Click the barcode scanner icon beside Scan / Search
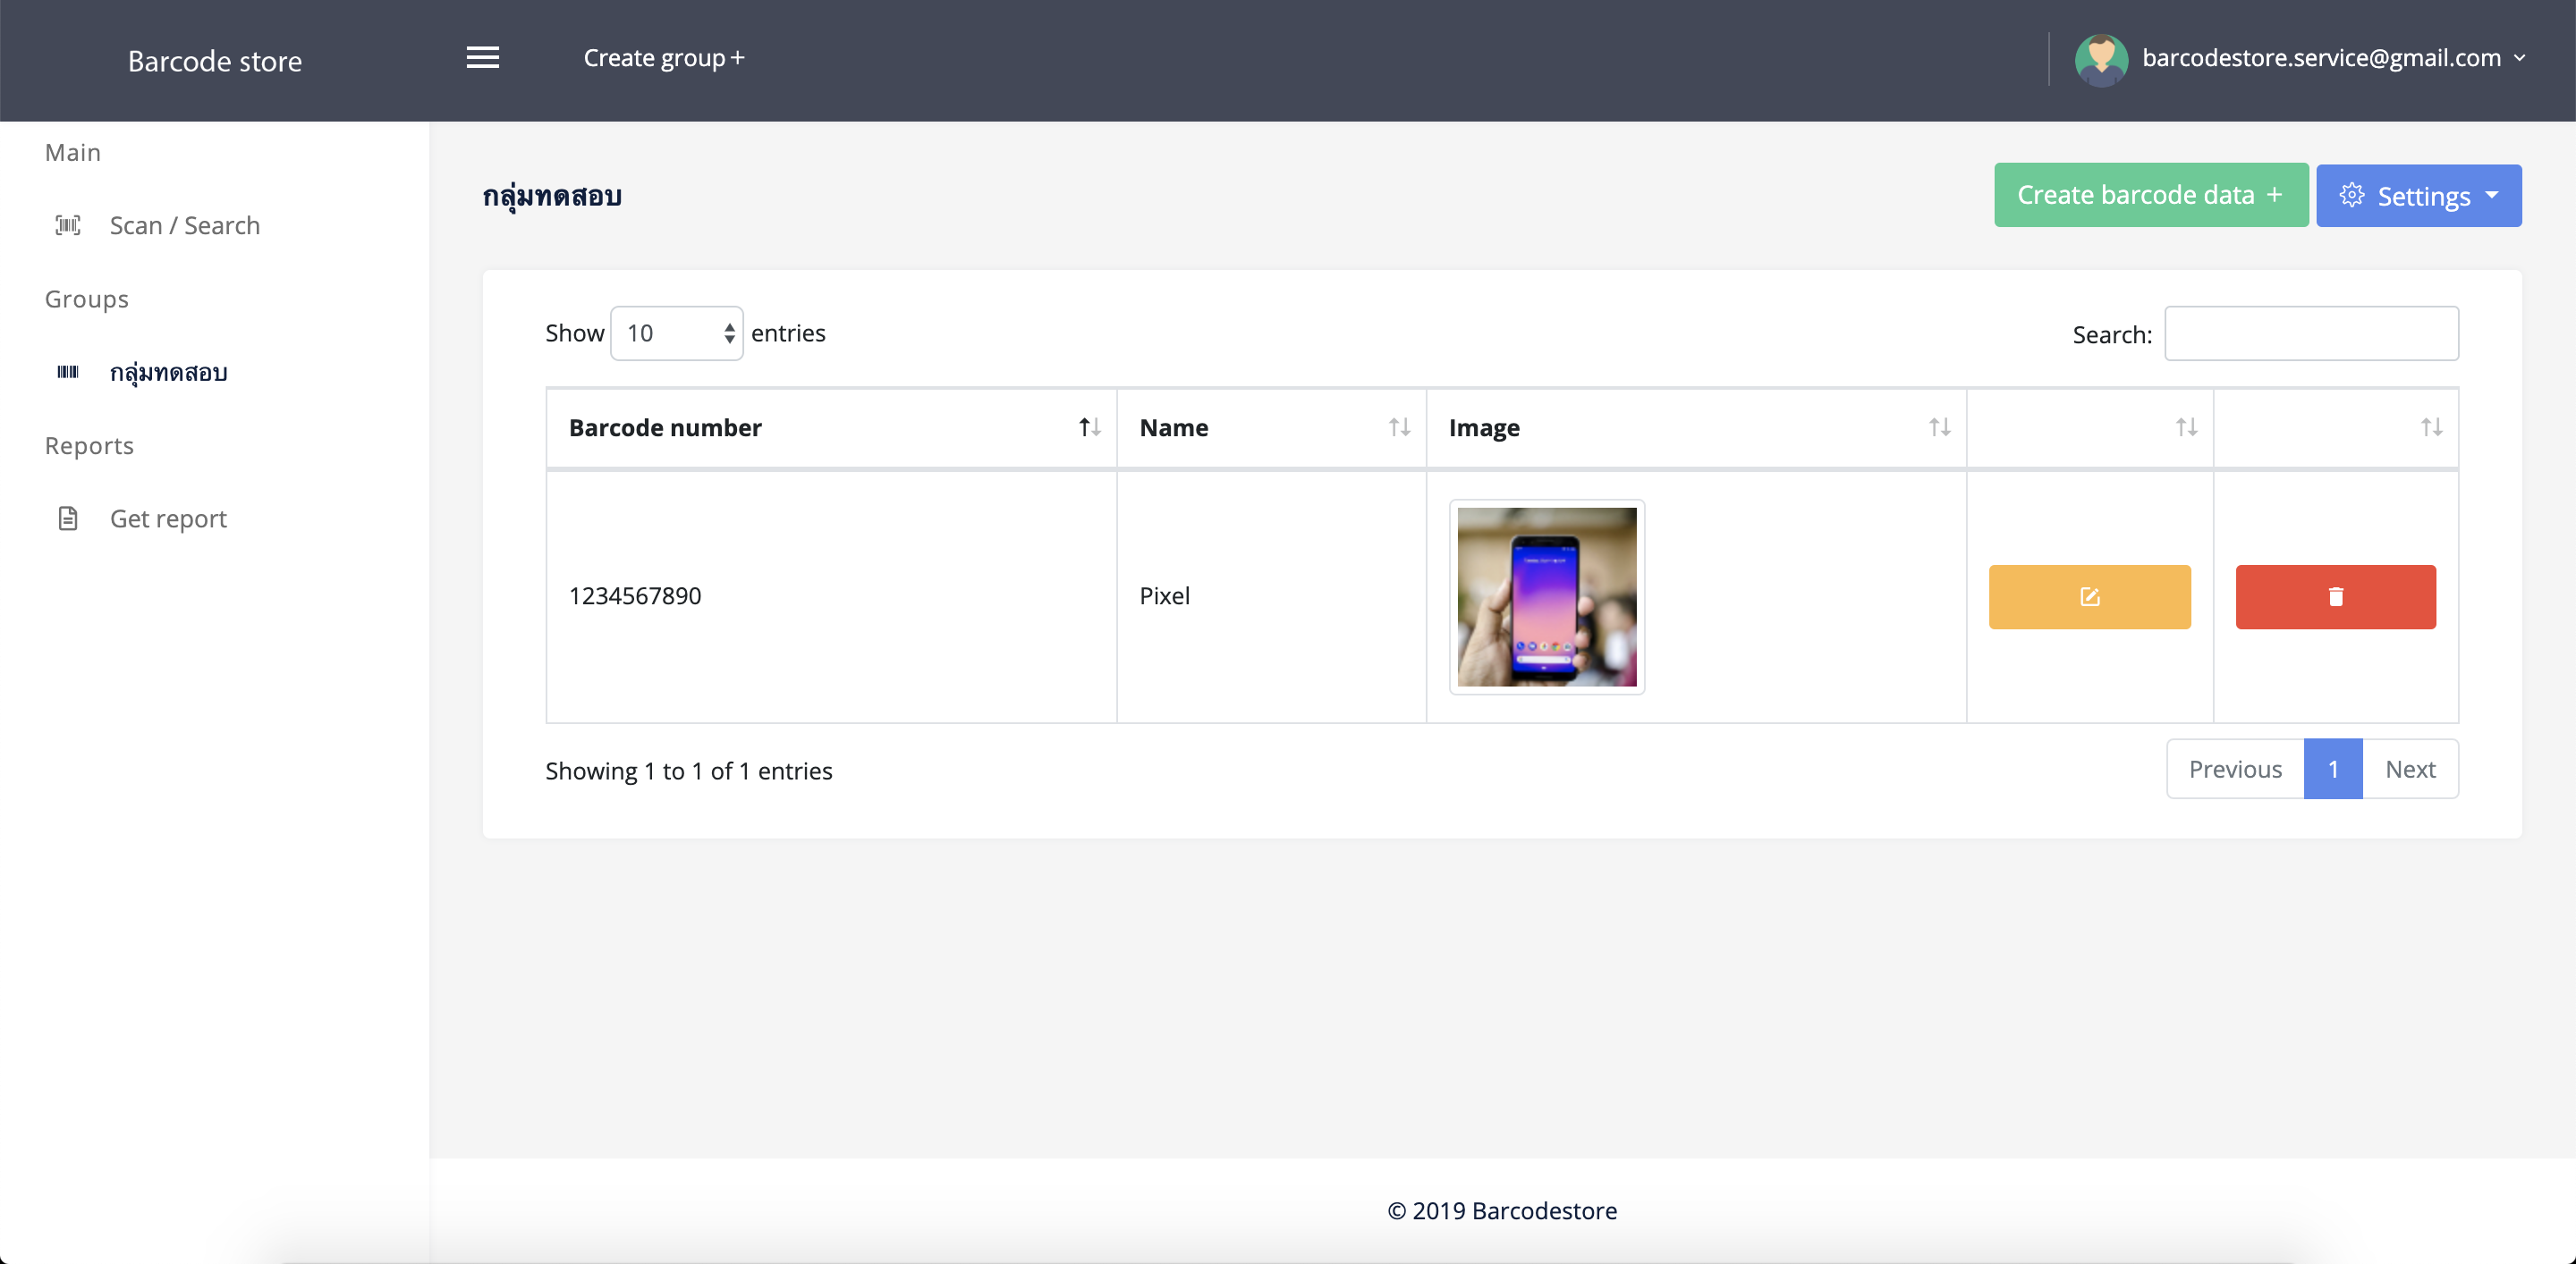 coord(68,225)
